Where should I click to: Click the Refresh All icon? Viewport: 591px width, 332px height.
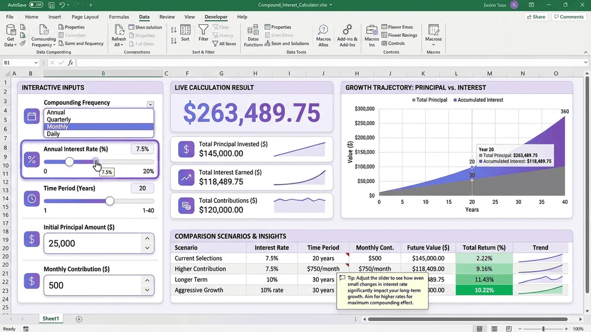click(119, 30)
